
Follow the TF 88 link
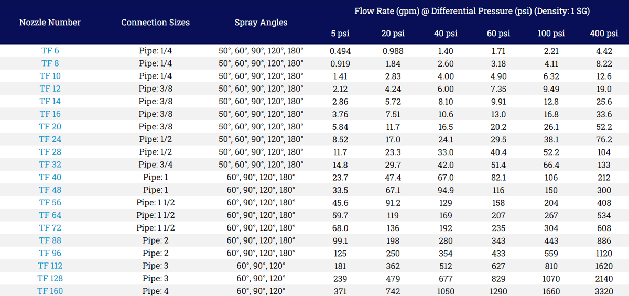pyautogui.click(x=50, y=240)
